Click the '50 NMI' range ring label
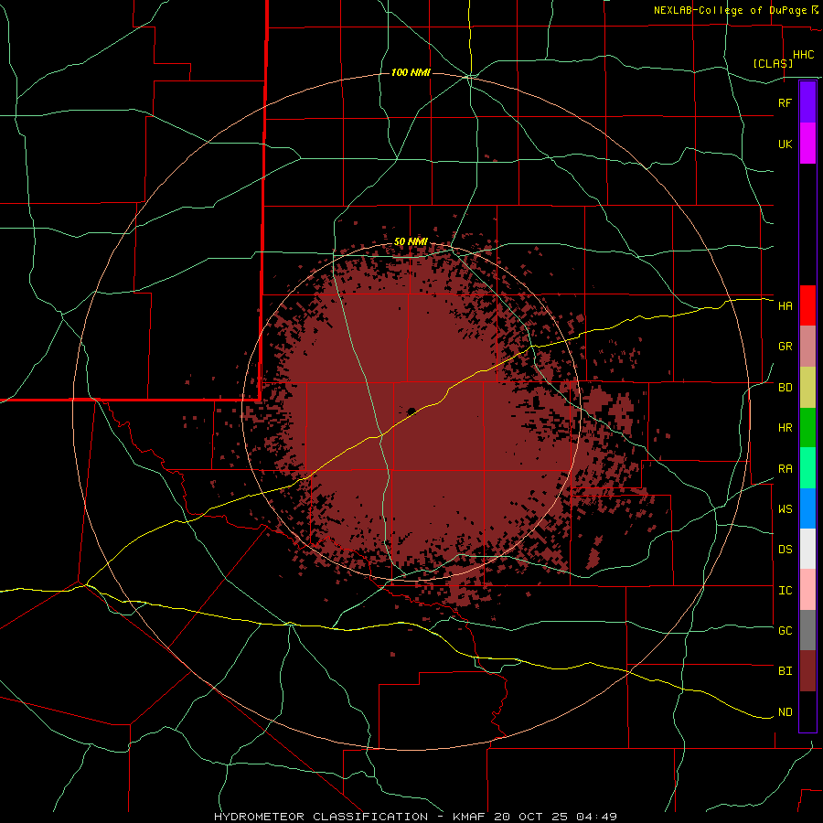This screenshot has height=823, width=823. (411, 241)
